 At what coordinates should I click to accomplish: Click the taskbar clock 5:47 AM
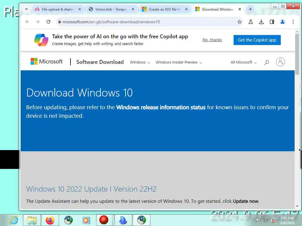[287, 218]
